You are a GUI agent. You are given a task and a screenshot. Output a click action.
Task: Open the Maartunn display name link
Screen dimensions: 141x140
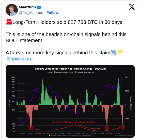tap(27, 7)
